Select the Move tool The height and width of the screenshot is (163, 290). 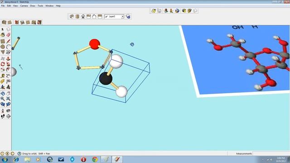click(3, 58)
